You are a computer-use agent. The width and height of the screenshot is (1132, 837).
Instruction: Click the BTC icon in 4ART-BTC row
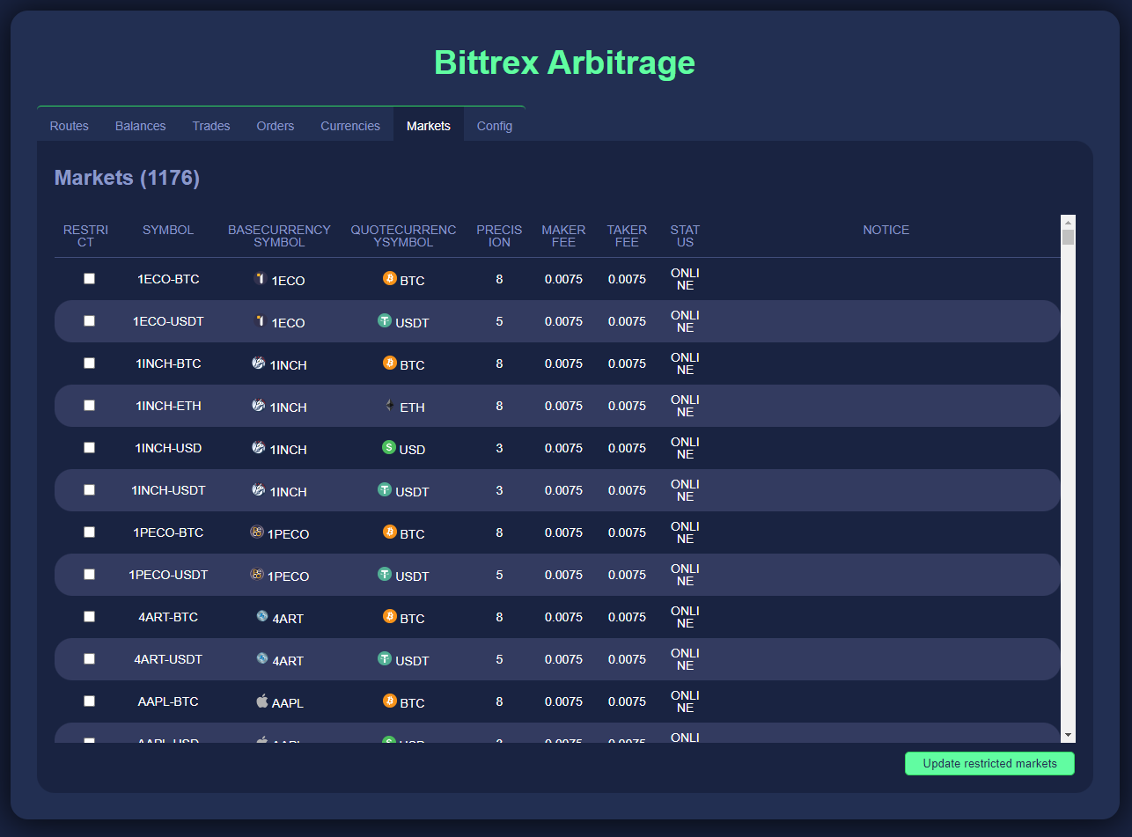coord(390,616)
